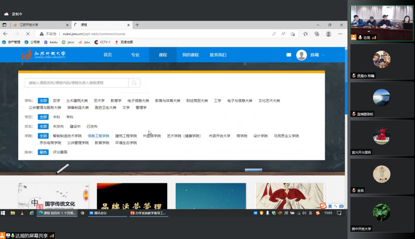Filter college by 马克思主义学院
Image resolution: width=415 pixels, height=239 pixels.
coord(286,136)
